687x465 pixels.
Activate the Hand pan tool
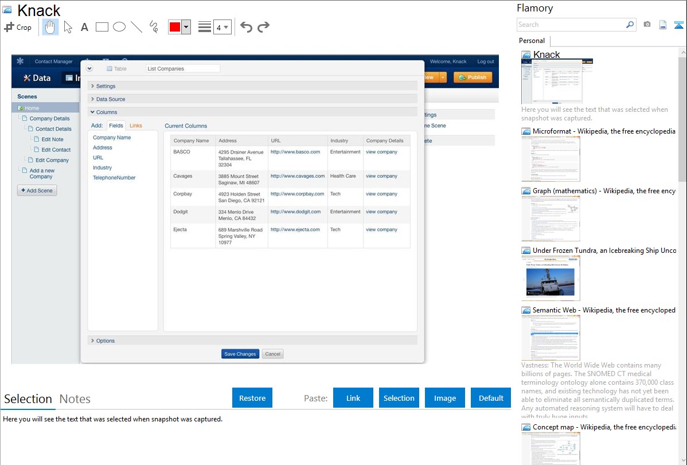coord(50,27)
